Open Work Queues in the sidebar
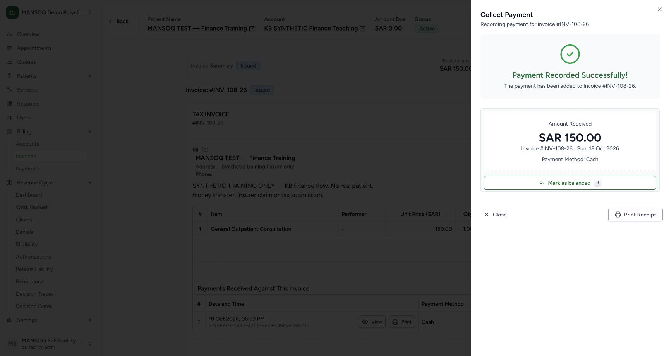This screenshot has height=356, width=669. (32, 207)
